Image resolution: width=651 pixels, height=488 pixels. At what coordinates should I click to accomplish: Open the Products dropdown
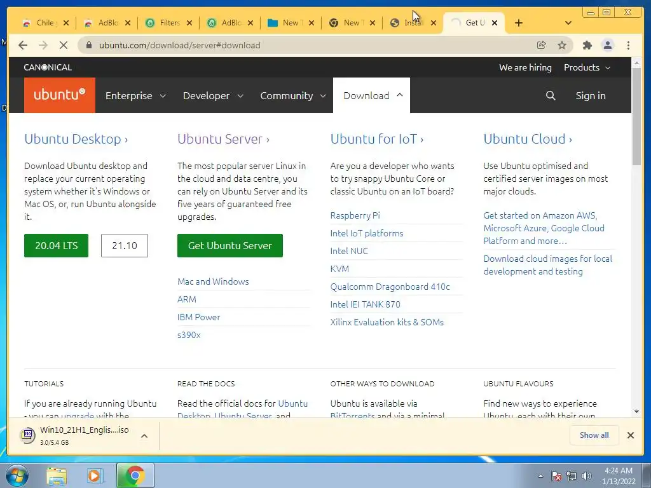pos(587,67)
